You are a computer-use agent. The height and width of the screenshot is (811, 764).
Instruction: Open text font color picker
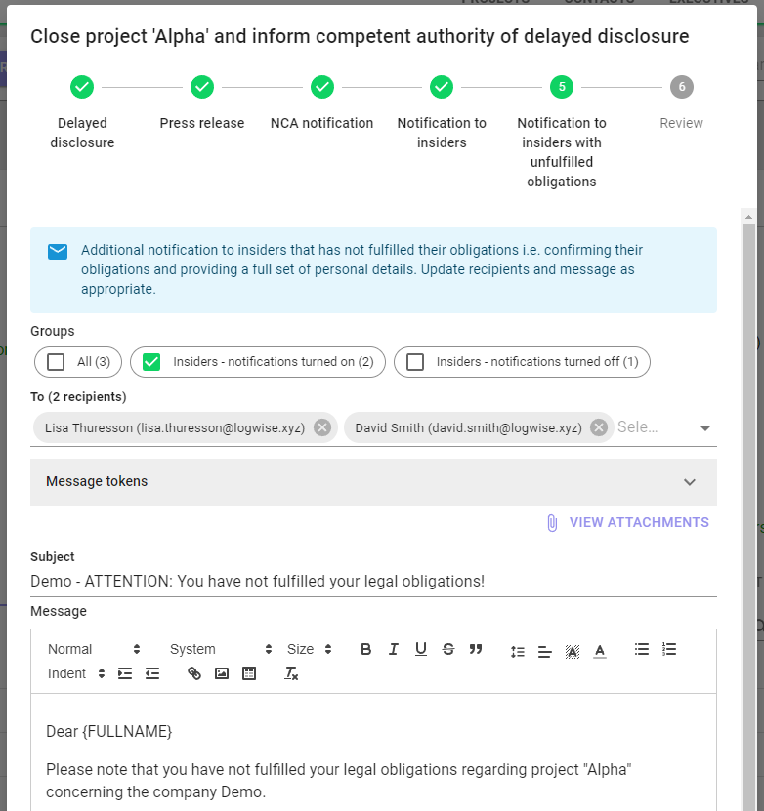tap(600, 651)
